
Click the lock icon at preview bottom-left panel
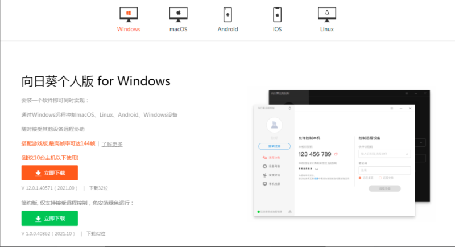290,212
